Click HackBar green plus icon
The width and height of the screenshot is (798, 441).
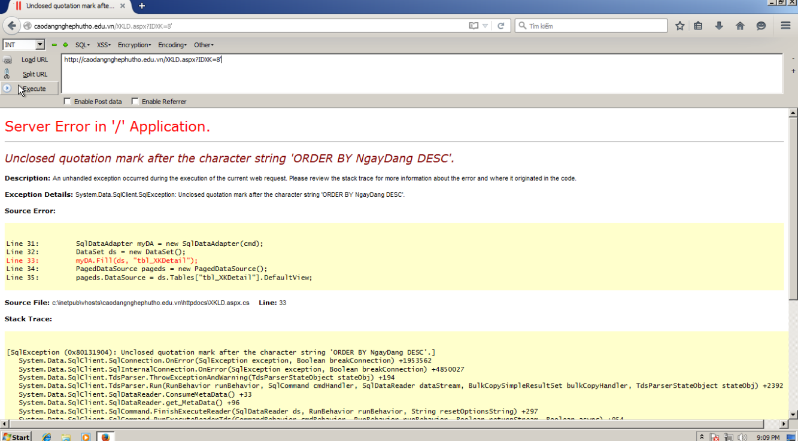click(x=65, y=45)
